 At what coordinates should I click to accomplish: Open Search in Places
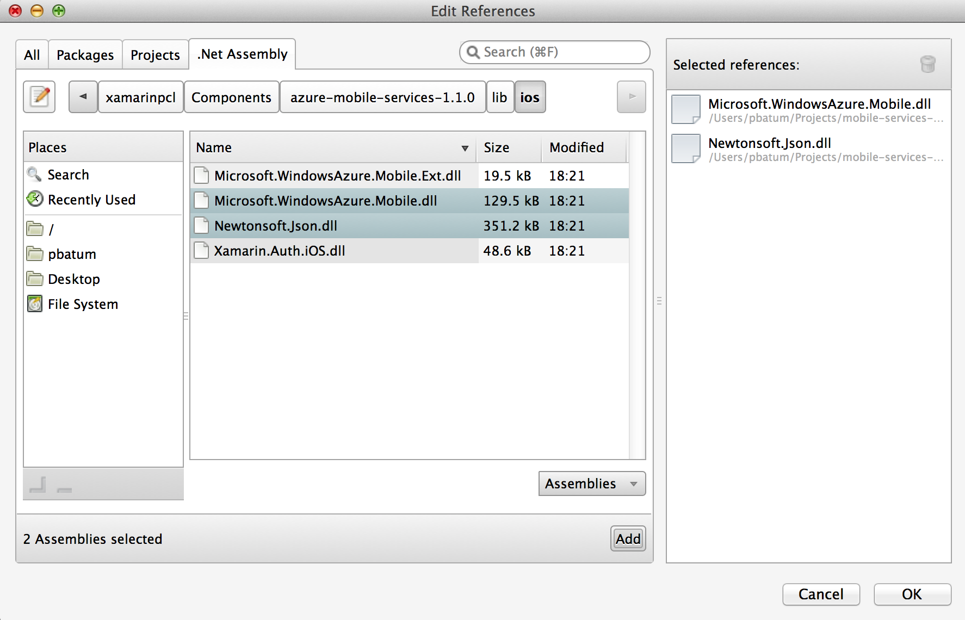click(x=69, y=175)
